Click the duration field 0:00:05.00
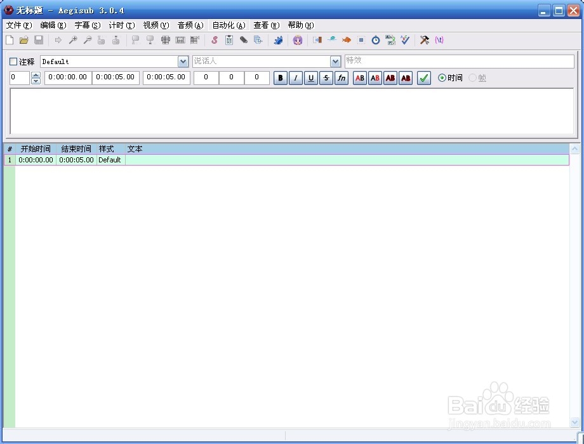This screenshot has width=584, height=444. coord(166,78)
